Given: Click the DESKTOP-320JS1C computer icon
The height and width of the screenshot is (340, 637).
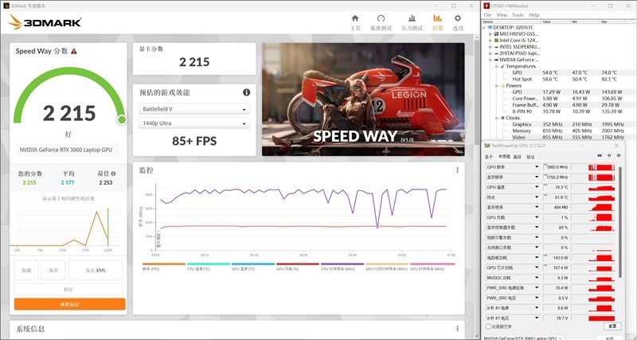Looking at the screenshot, I should 490,27.
